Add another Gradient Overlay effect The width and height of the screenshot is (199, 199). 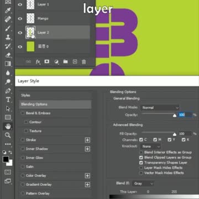(x=87, y=185)
